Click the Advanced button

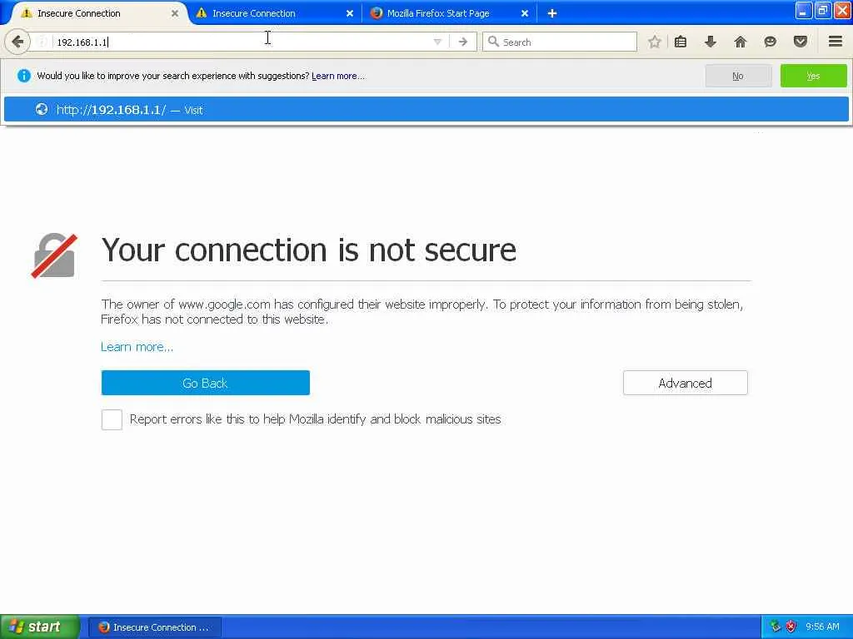coord(685,383)
